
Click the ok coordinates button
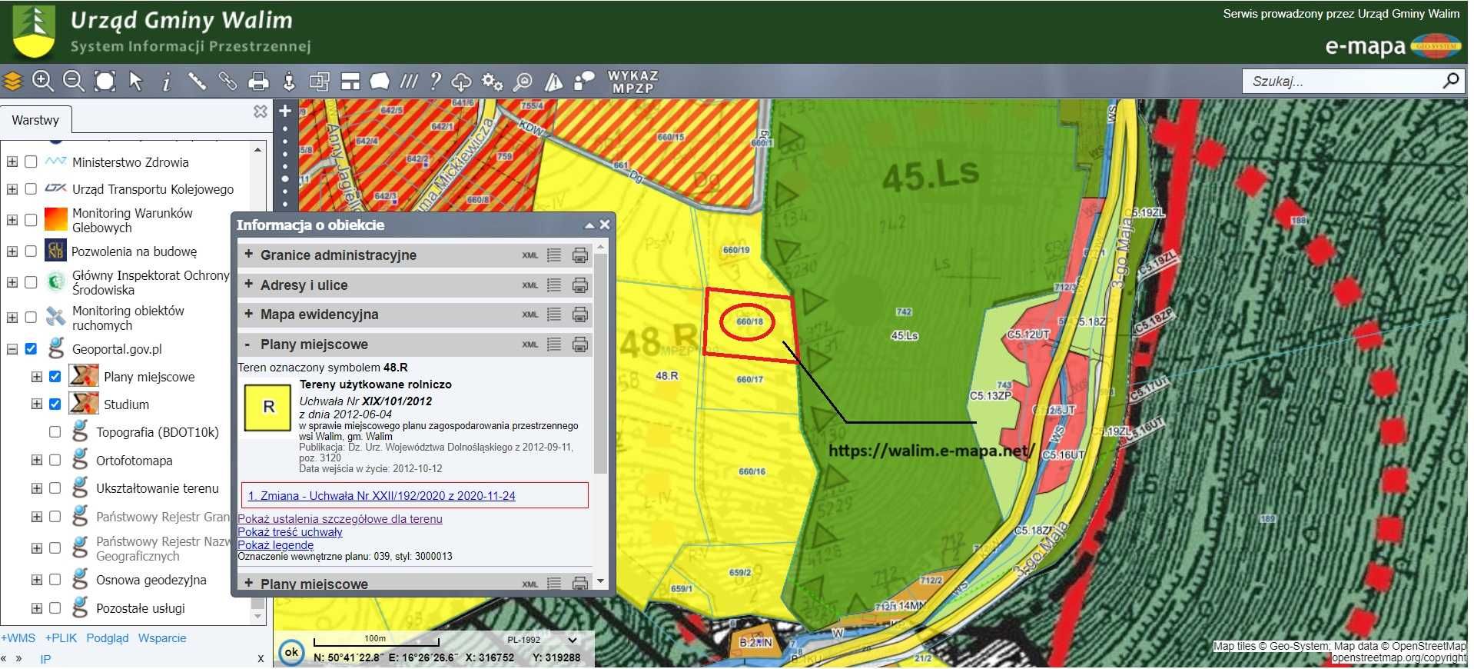pos(291,653)
